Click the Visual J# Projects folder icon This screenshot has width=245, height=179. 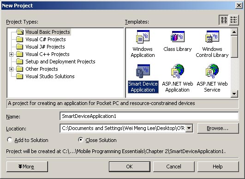coord(20,47)
